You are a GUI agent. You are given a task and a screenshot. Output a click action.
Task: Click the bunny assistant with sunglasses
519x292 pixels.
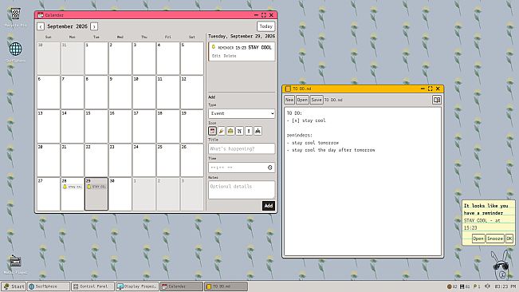coord(500,265)
